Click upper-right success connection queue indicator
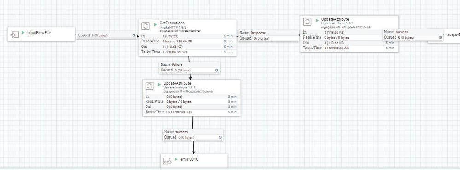Viewport: 460px width, 170px height. click(440, 38)
